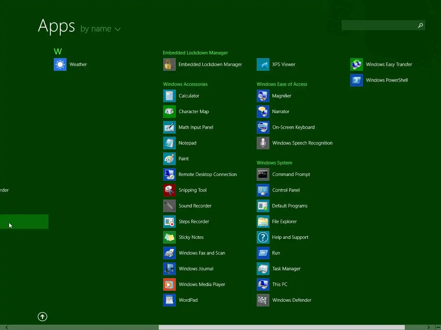The width and height of the screenshot is (441, 330).
Task: Launch the Math Input Panel icon
Action: pos(169,127)
